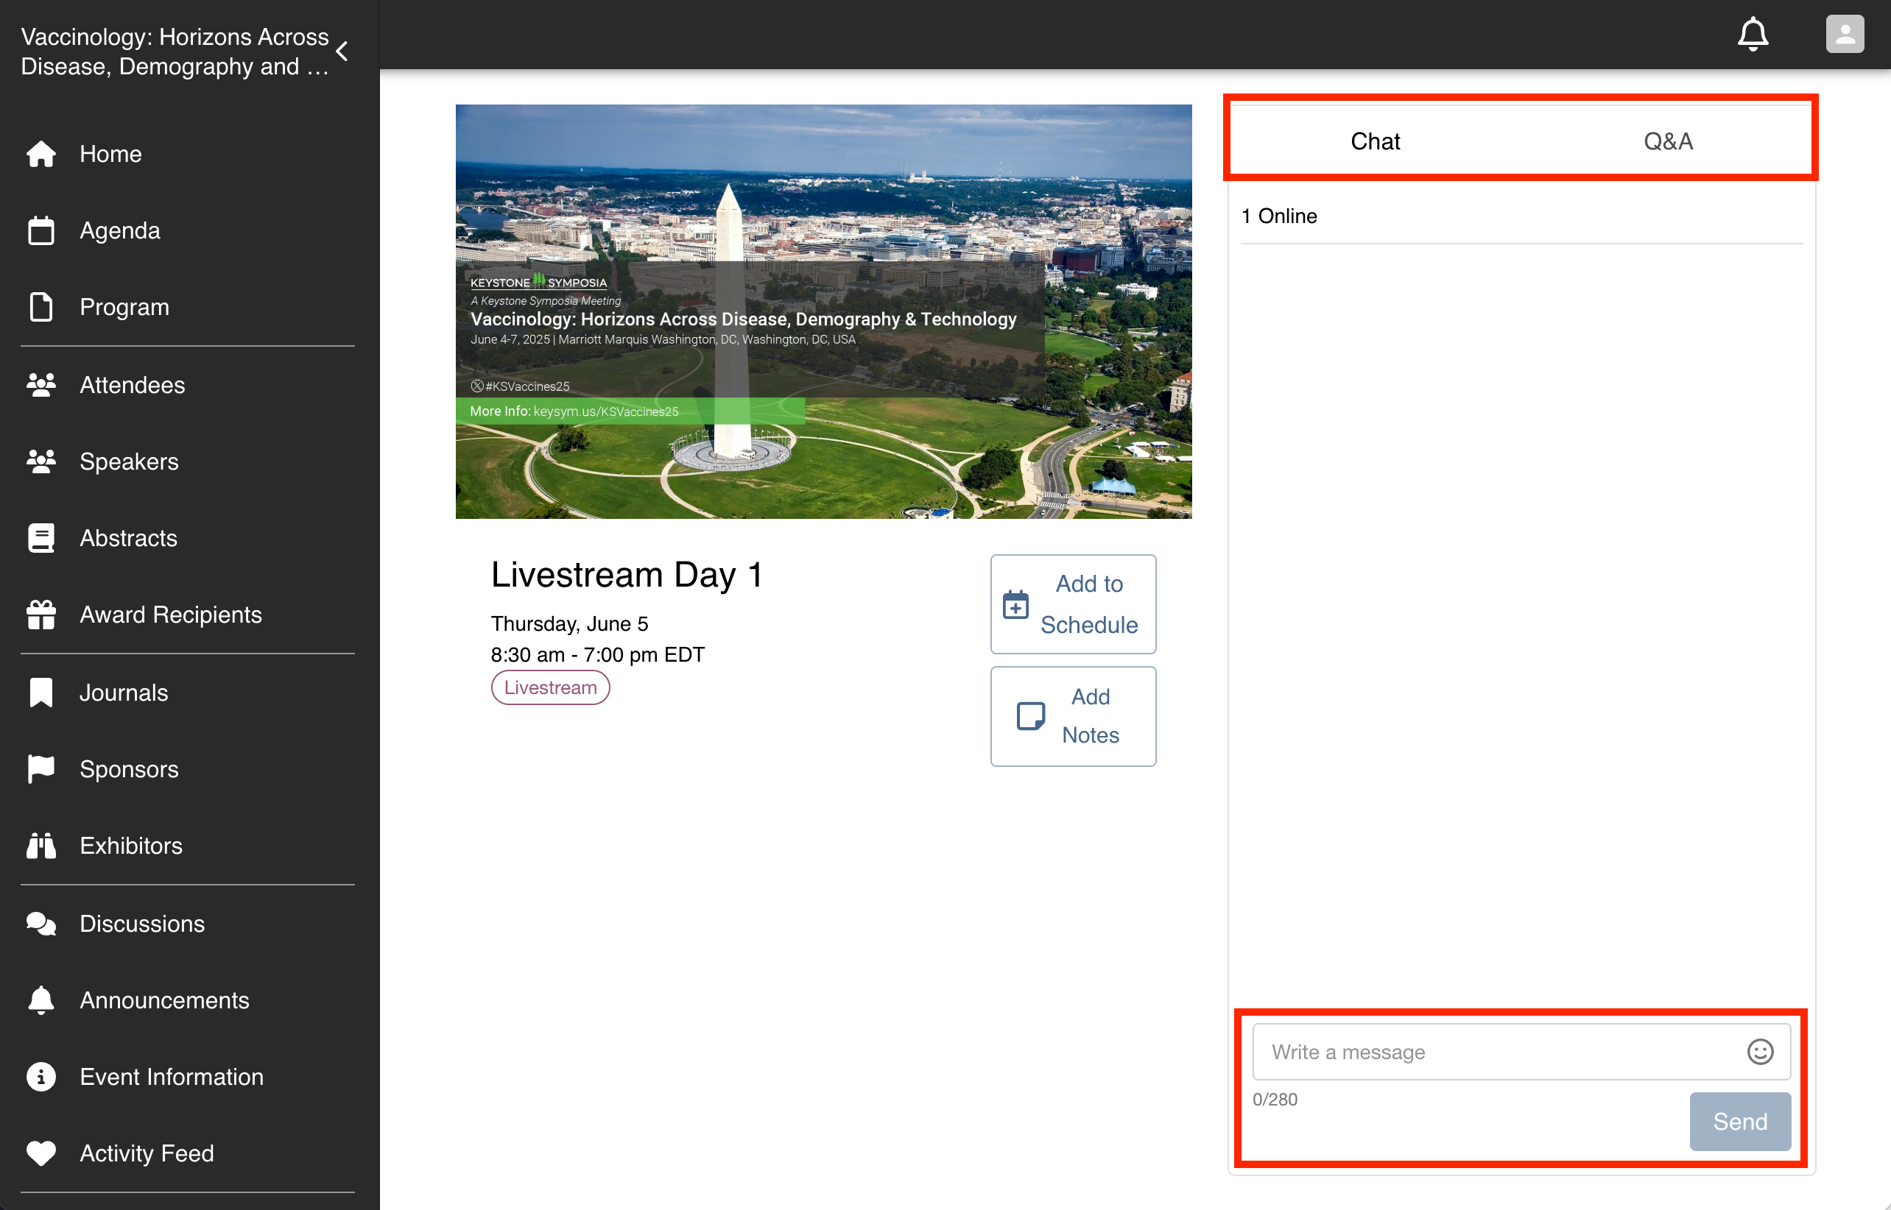The height and width of the screenshot is (1210, 1891).
Task: Select the Speakers icon
Action: [41, 461]
